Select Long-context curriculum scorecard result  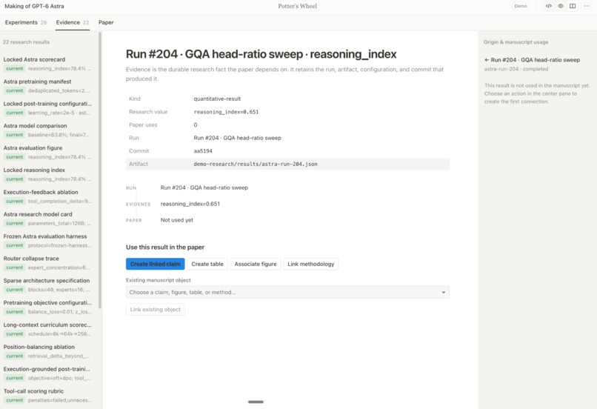(x=47, y=329)
